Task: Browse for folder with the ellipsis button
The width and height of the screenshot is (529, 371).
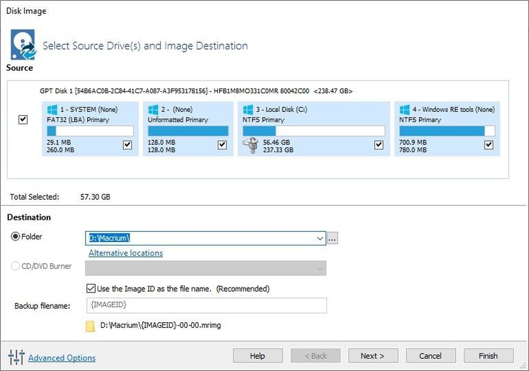Action: point(332,239)
